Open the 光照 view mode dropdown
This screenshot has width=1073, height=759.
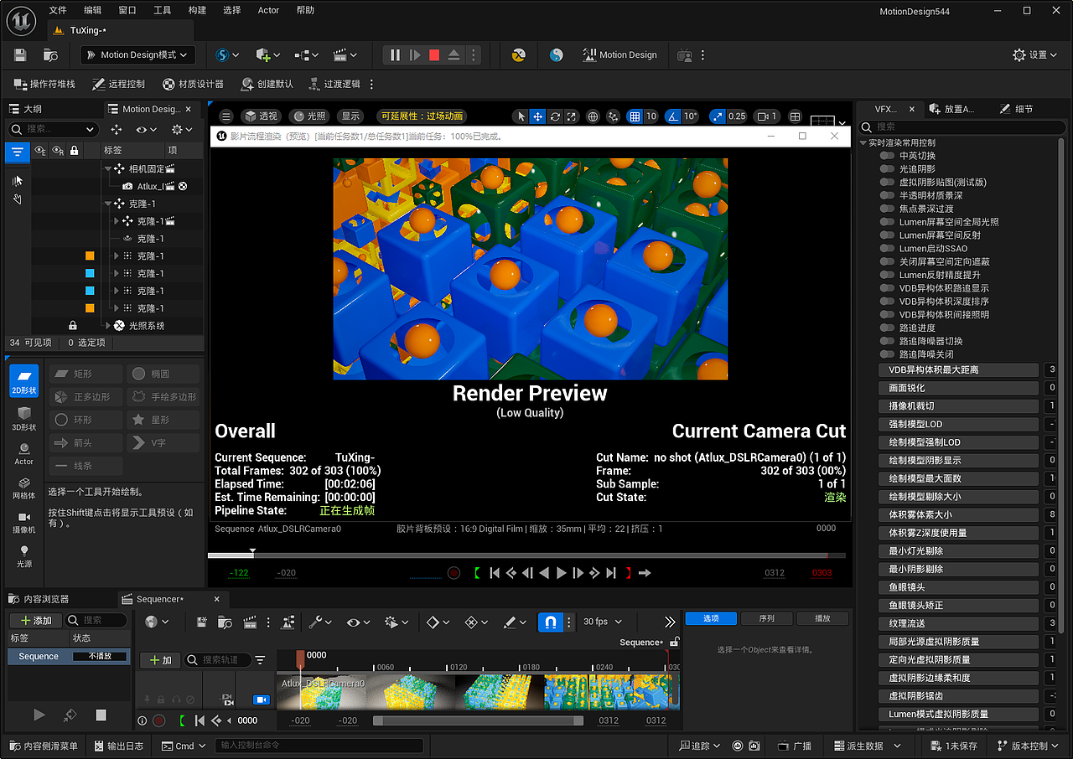(x=309, y=116)
